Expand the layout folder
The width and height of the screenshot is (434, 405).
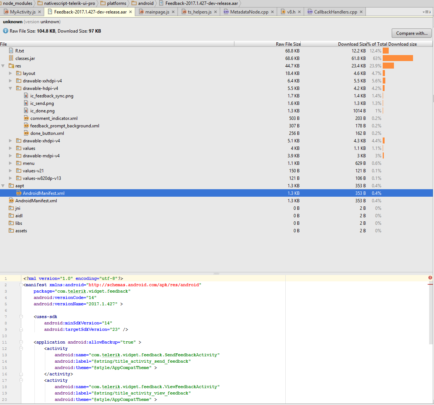pyautogui.click(x=10, y=73)
